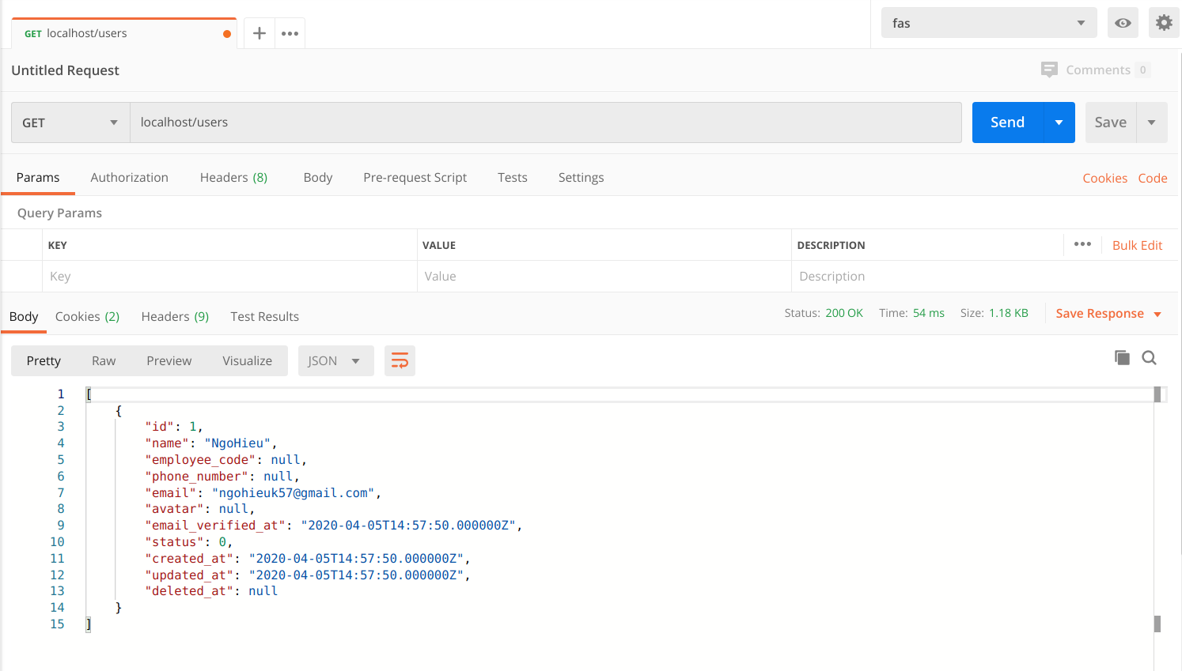Open tab options three-dot menu
This screenshot has height=671, width=1182.
[x=290, y=33]
